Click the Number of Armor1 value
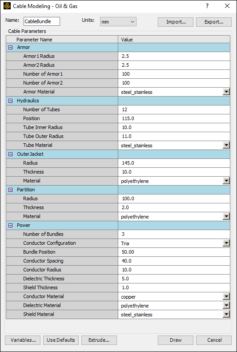The width and height of the screenshot is (237, 352). tap(174, 74)
